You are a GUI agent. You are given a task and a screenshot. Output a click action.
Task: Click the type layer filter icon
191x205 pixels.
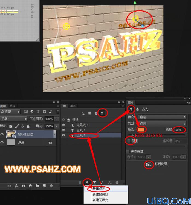point(38,112)
